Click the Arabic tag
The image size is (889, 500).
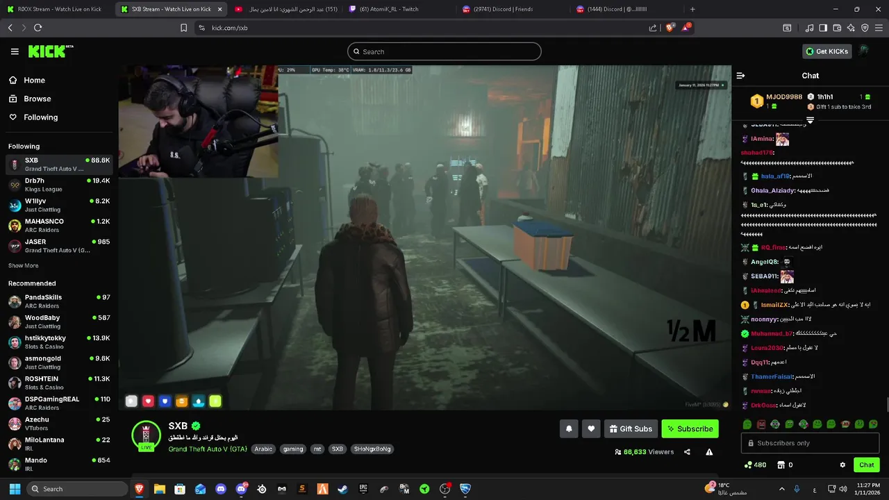(x=263, y=449)
